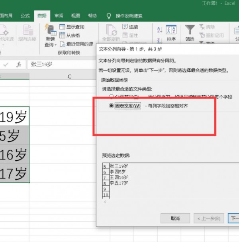
Task: Click the 连接 button in the ribbon
Action: [x=130, y=27]
